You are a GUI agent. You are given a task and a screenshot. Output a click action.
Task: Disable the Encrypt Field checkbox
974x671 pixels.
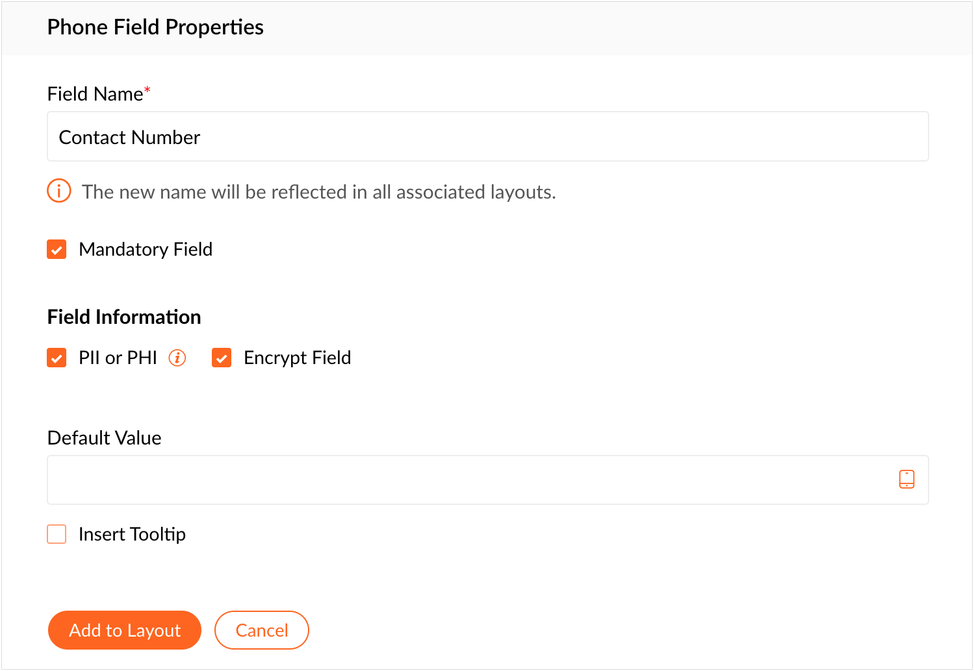pos(222,358)
